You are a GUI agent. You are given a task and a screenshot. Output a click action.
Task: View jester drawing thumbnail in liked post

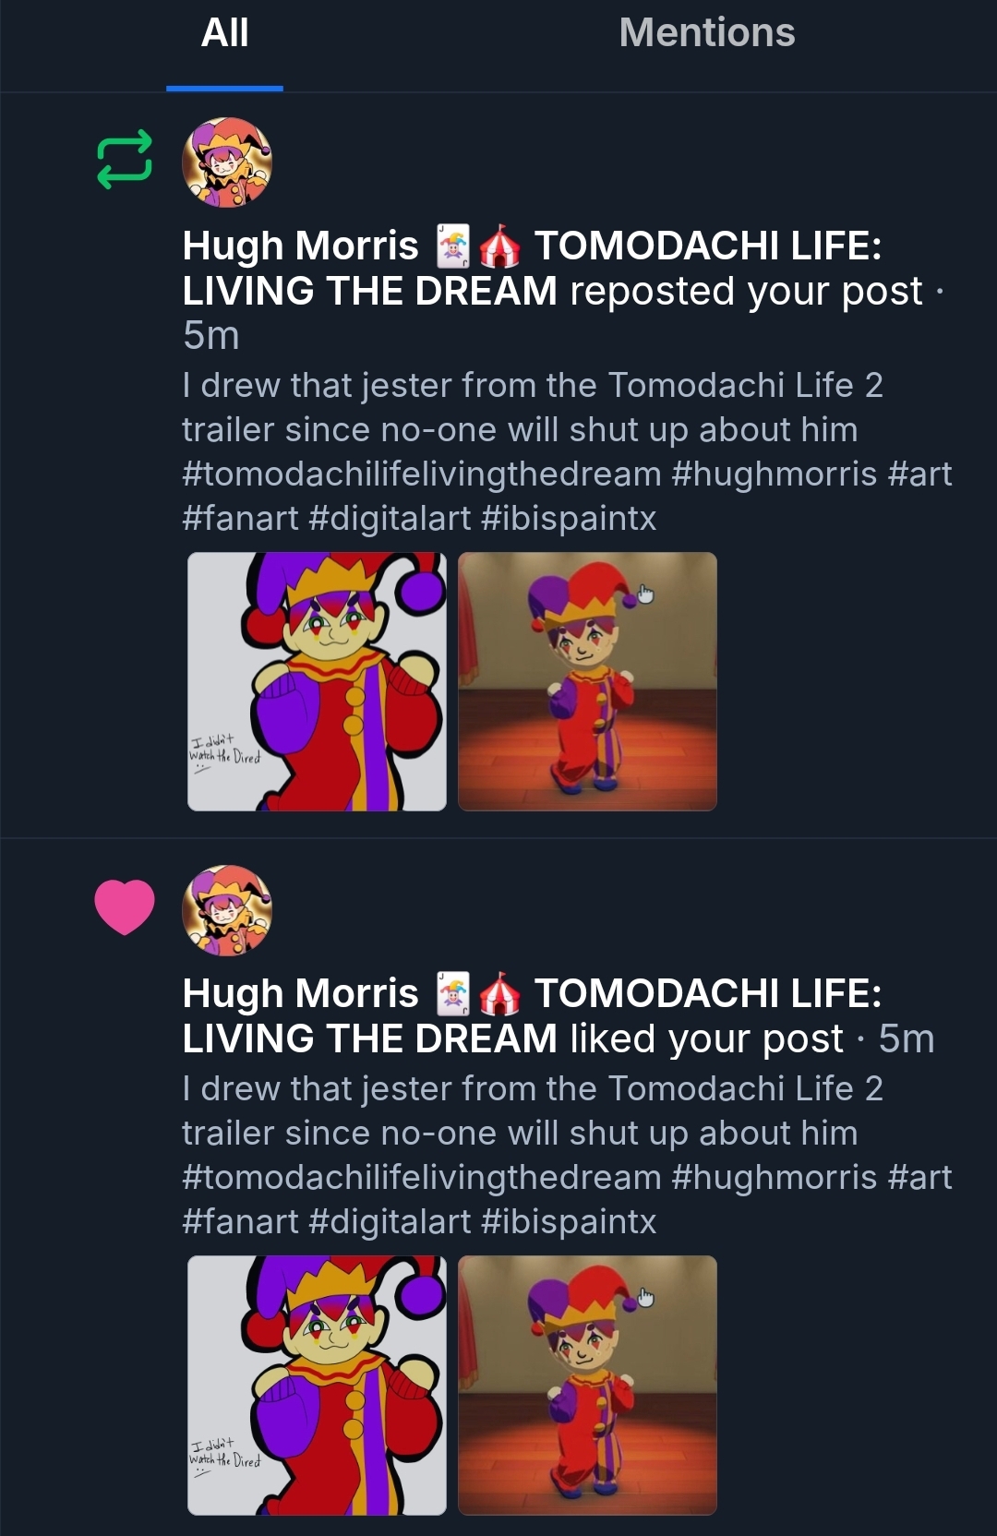point(317,1385)
